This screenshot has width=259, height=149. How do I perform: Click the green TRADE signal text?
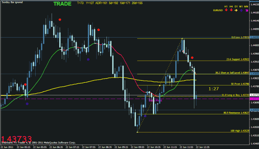pos(63,4)
